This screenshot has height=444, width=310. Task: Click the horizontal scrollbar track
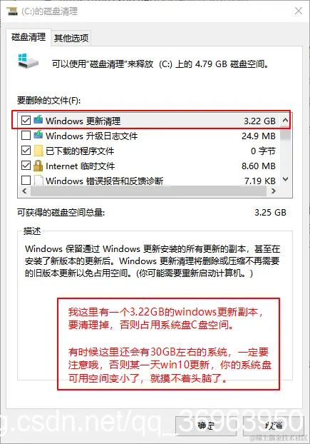(x=149, y=191)
